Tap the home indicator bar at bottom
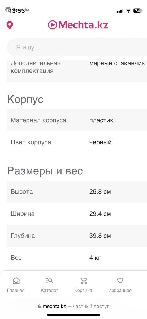147x319 pixels. tap(73, 315)
